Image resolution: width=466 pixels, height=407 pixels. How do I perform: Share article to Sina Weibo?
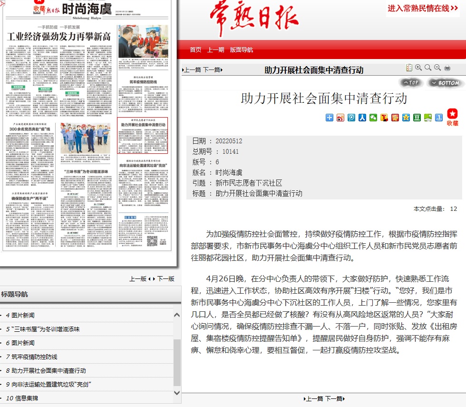pyautogui.click(x=340, y=118)
